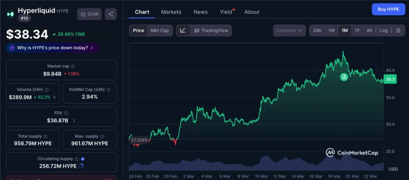This screenshot has width=409, height=180.
Task: Click the news document marker on chart
Action: click(x=344, y=77)
